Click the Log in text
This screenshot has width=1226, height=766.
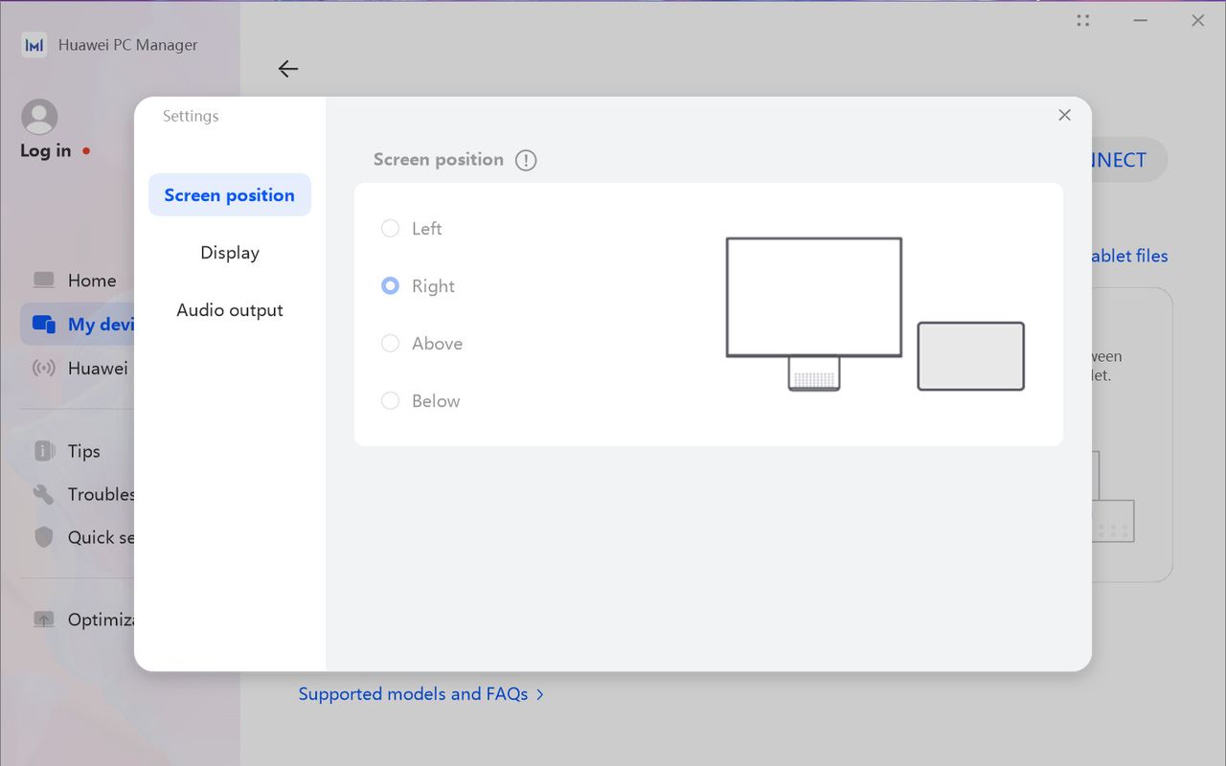coord(45,151)
